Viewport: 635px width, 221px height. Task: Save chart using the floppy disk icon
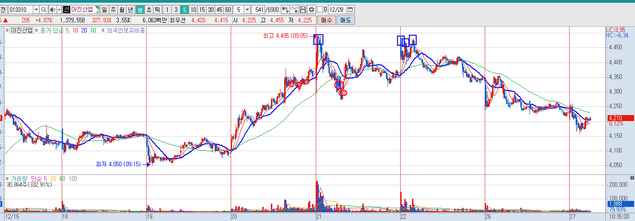coord(303,10)
